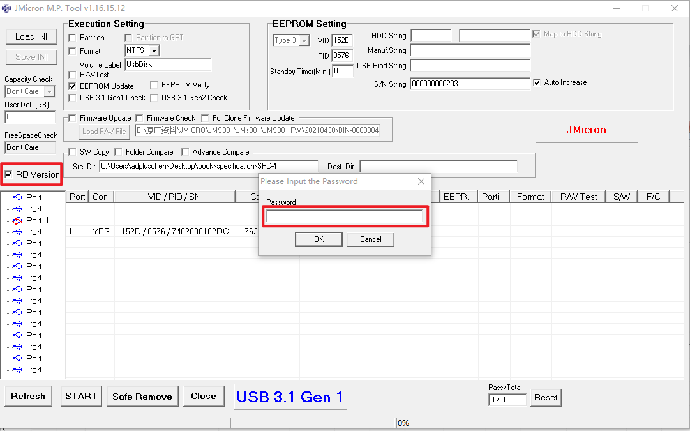Turn on EEPROM Verify

pyautogui.click(x=154, y=85)
